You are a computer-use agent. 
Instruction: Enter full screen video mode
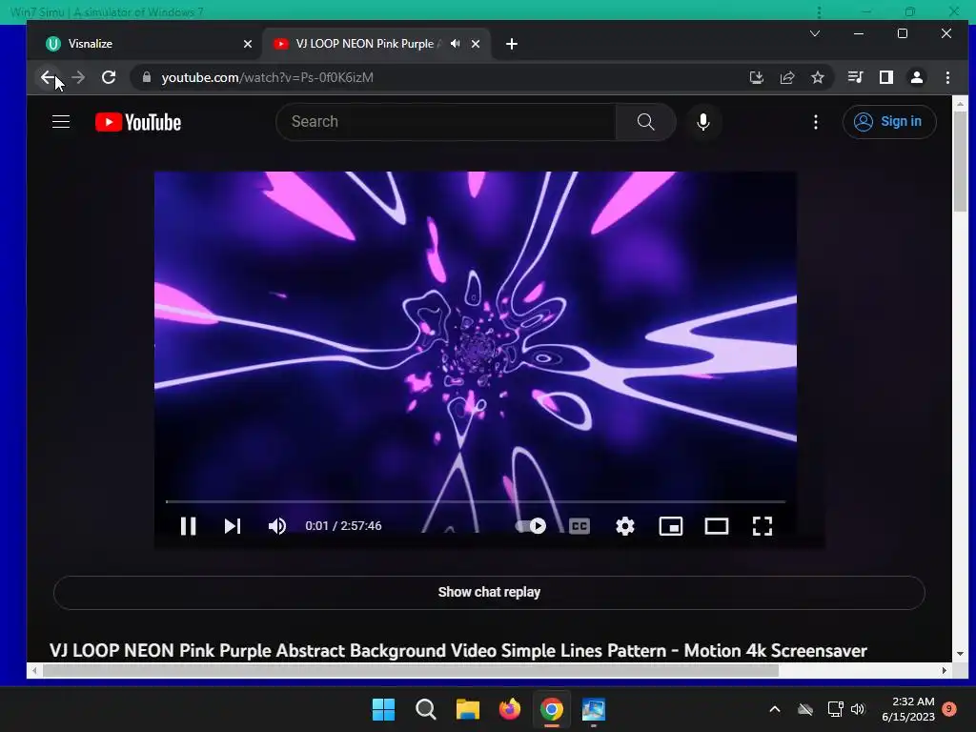click(762, 526)
